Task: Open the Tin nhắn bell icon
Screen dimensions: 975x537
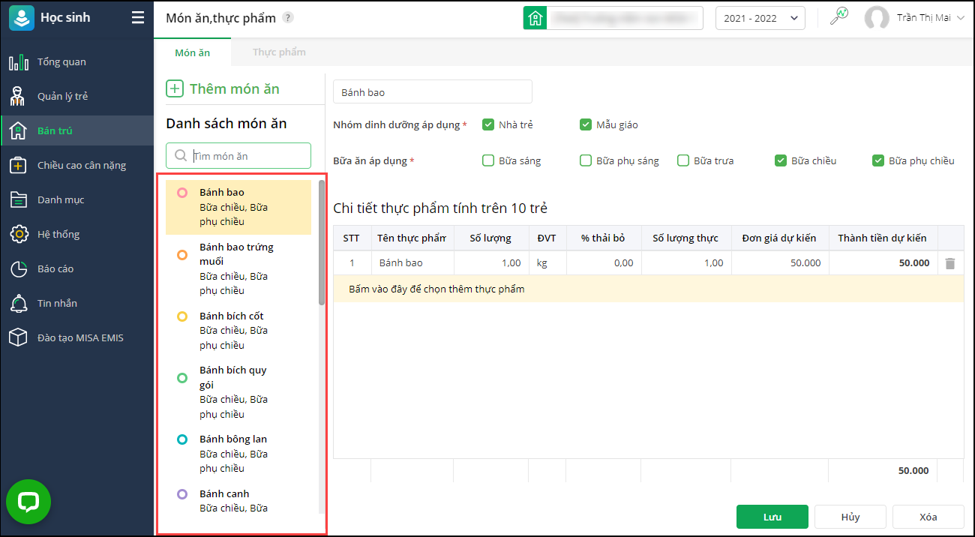Action: [x=18, y=304]
